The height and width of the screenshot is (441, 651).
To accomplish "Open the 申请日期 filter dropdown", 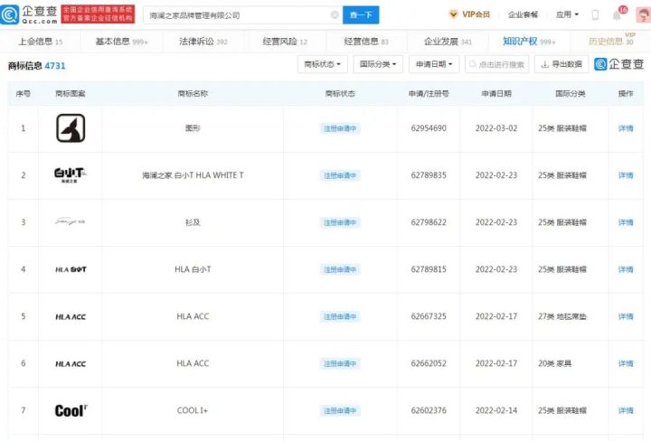I will pos(434,64).
